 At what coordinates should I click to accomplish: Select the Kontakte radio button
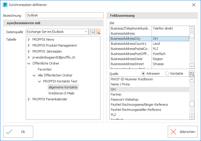[167, 74]
